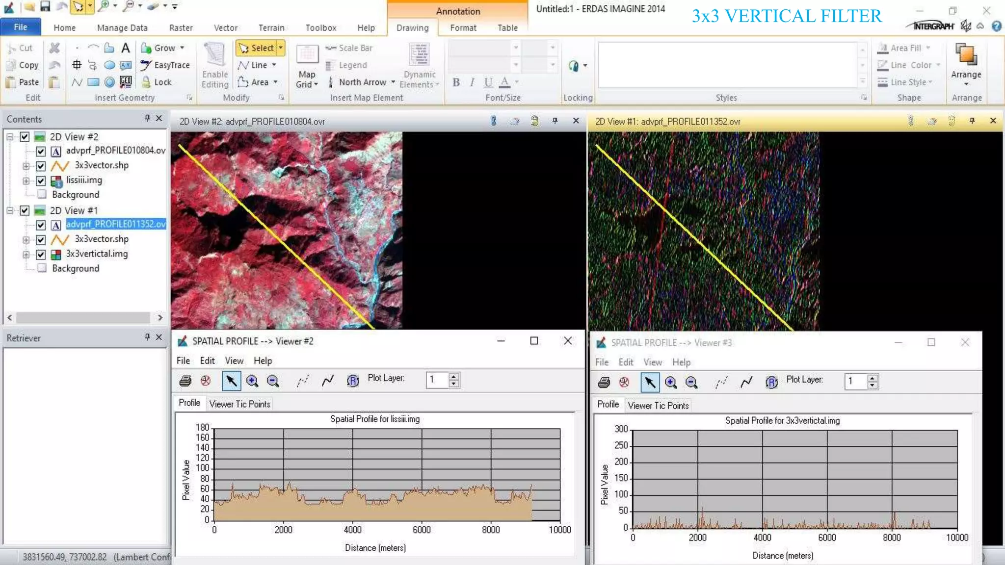The width and height of the screenshot is (1005, 565).
Task: Increase Plot Layer value in Viewer #2
Action: (454, 377)
